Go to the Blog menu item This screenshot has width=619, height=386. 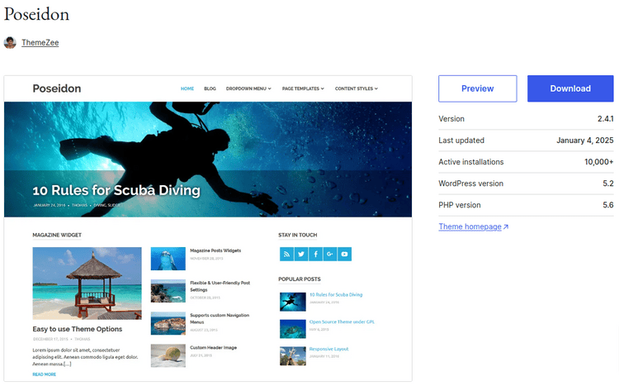click(210, 88)
